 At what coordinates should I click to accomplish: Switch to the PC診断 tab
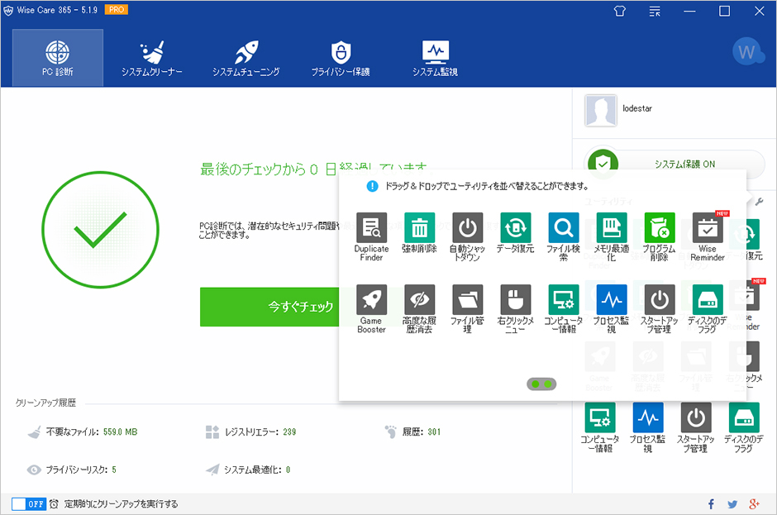[x=58, y=58]
